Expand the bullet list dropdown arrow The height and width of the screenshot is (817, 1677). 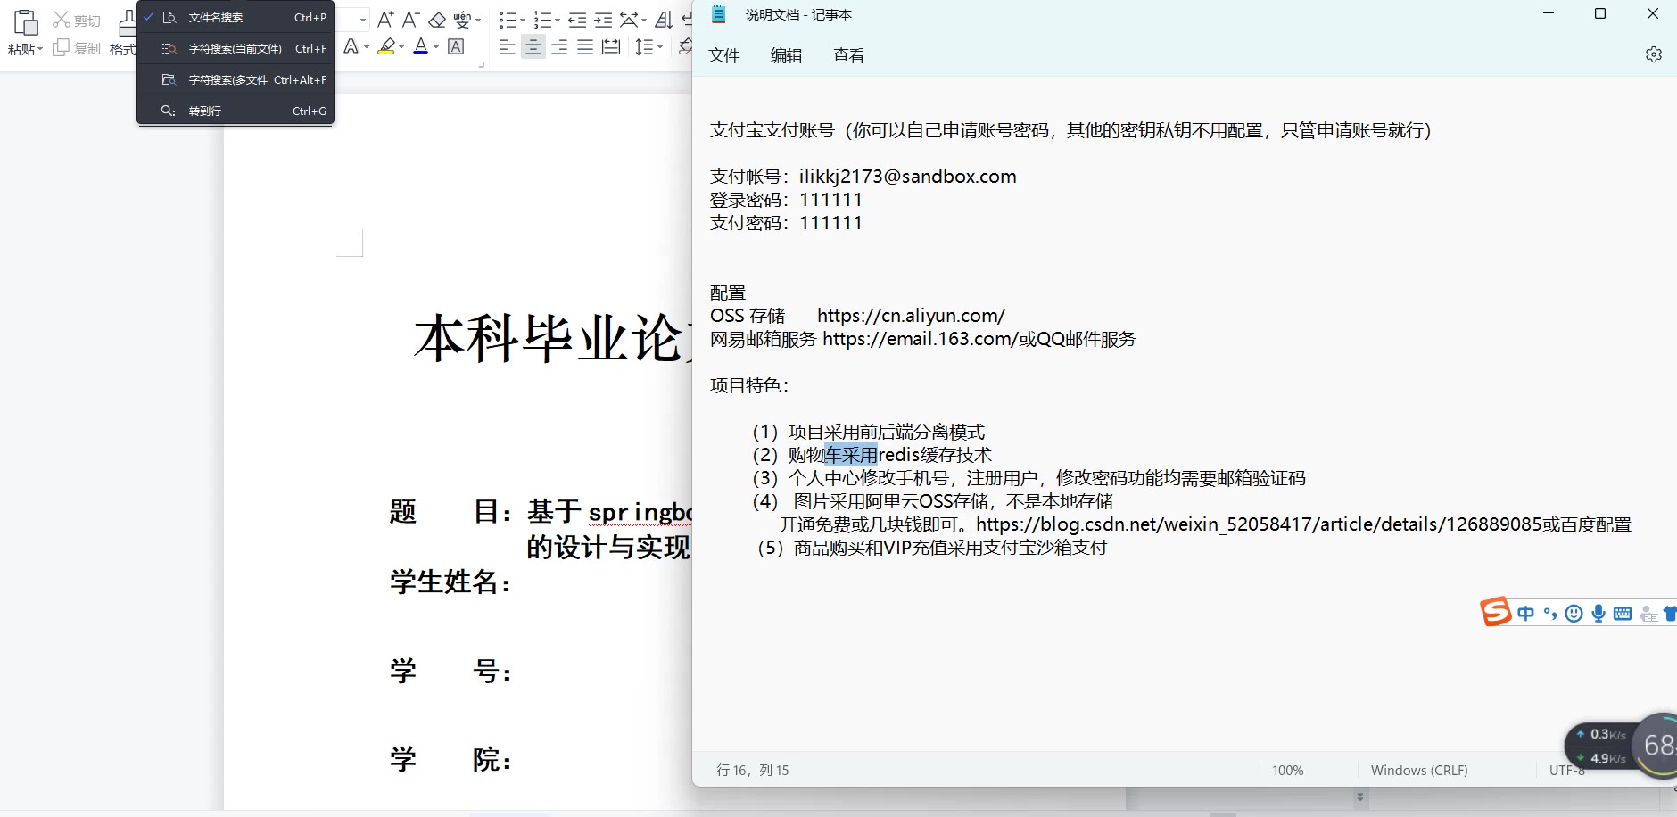(522, 20)
